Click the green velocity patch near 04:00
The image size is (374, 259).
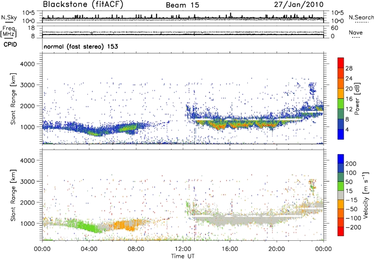pos(89,227)
